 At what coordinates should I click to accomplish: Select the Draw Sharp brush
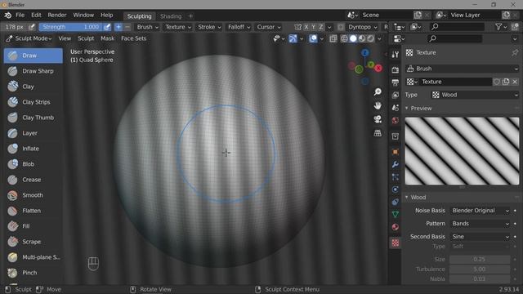pyautogui.click(x=33, y=71)
